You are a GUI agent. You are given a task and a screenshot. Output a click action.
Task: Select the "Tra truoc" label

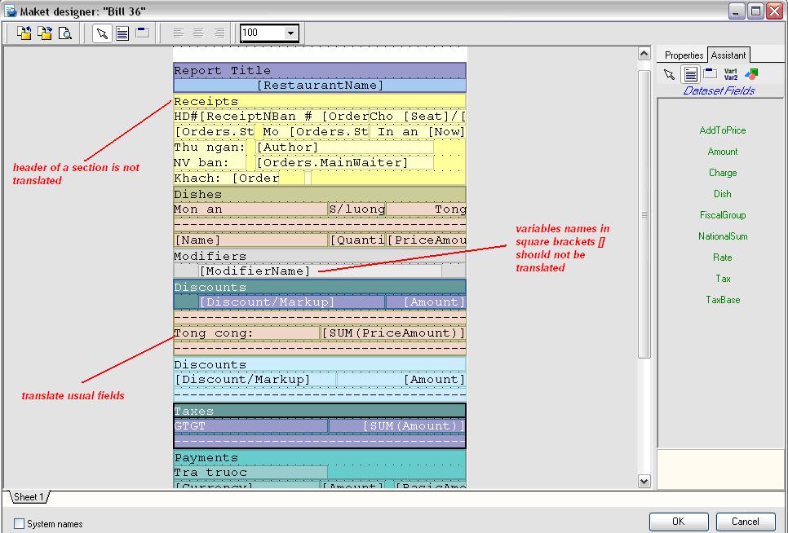250,473
